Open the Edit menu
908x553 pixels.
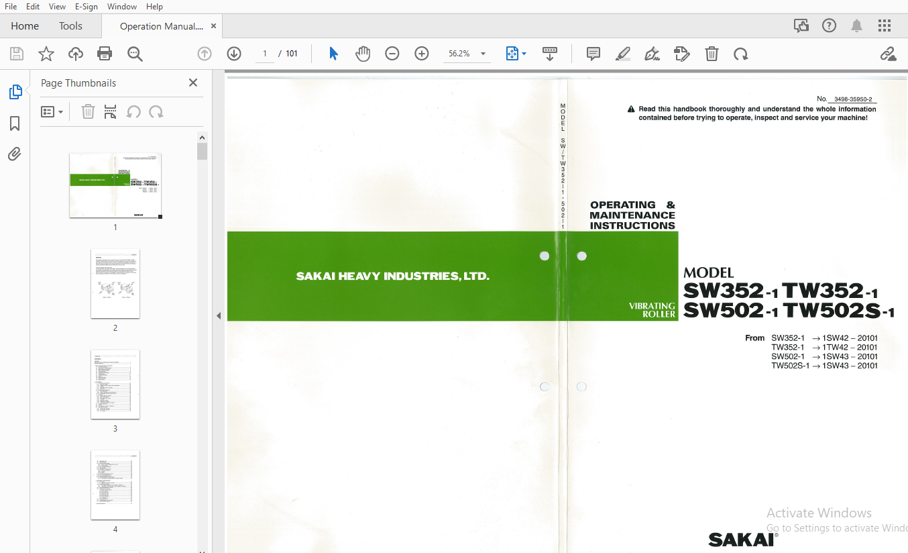(x=32, y=6)
